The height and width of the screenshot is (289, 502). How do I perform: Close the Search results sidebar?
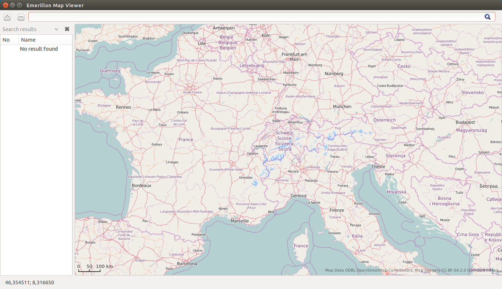click(67, 29)
